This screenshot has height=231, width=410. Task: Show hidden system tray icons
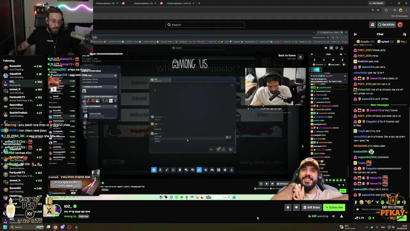(367, 227)
